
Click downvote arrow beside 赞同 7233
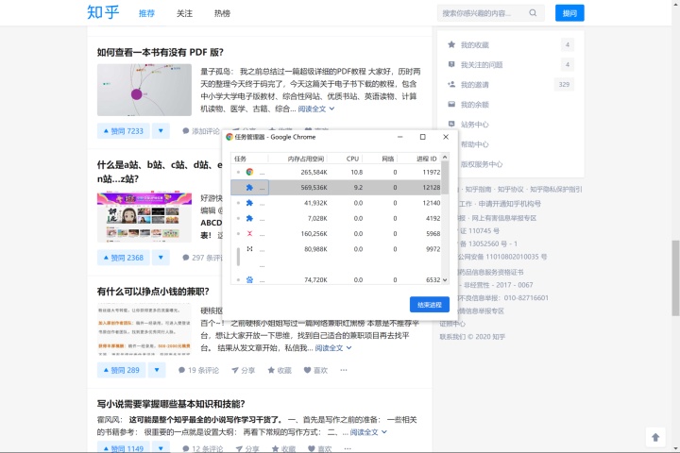click(161, 131)
